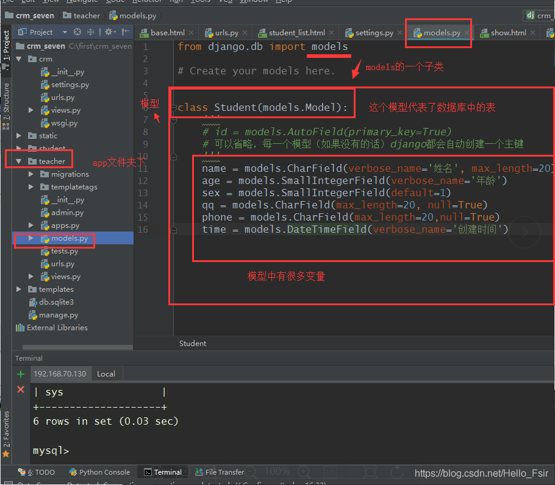Viewport: 555px width, 485px height.
Task: Select the 192.168.70.130 terminal tab
Action: pyautogui.click(x=60, y=374)
